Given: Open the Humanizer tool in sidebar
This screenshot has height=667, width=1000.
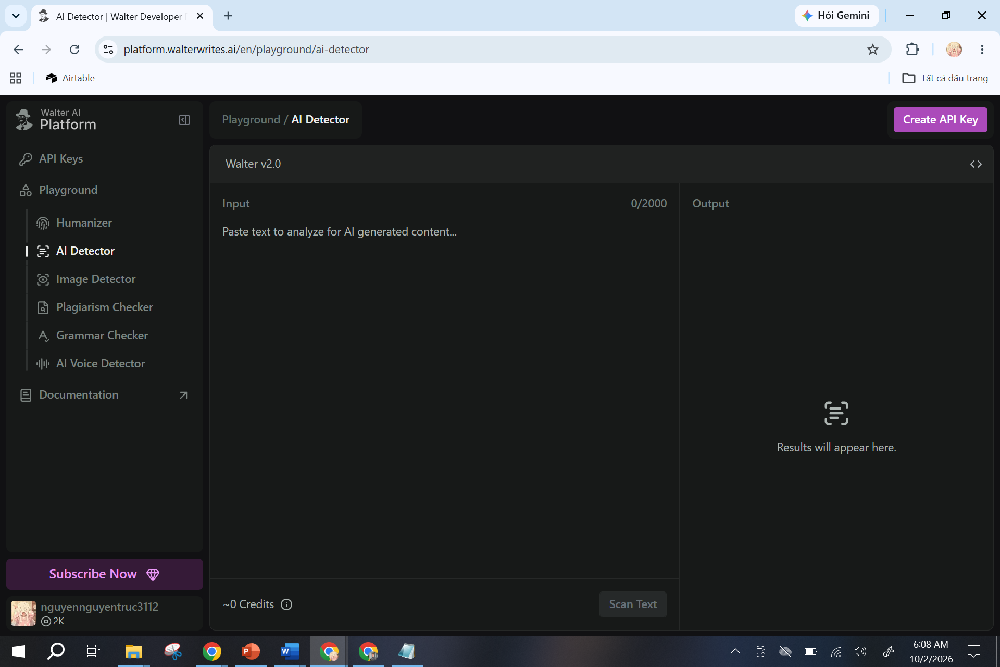Looking at the screenshot, I should (x=84, y=223).
